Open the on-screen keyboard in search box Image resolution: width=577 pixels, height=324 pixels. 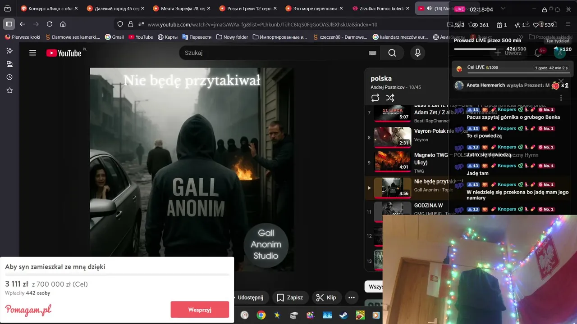pos(372,53)
